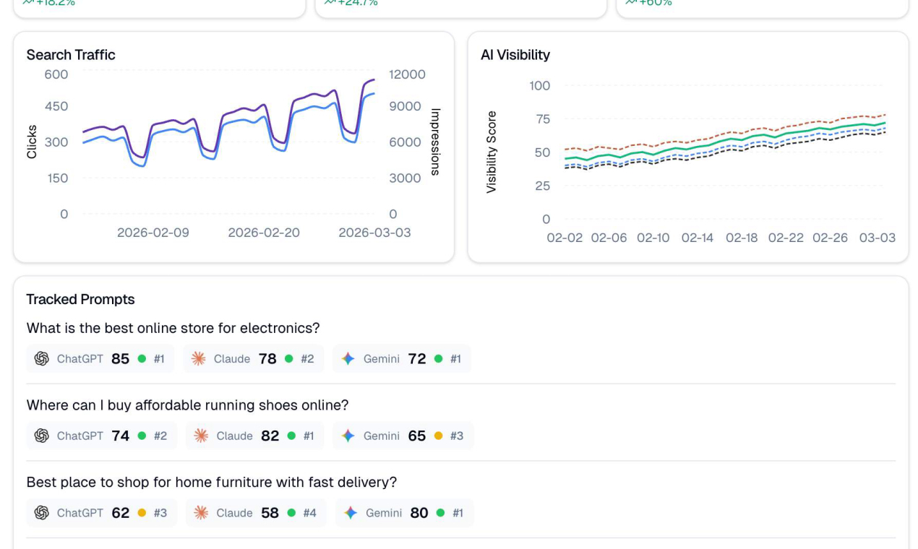Open the electronics store tracked prompt

click(173, 328)
